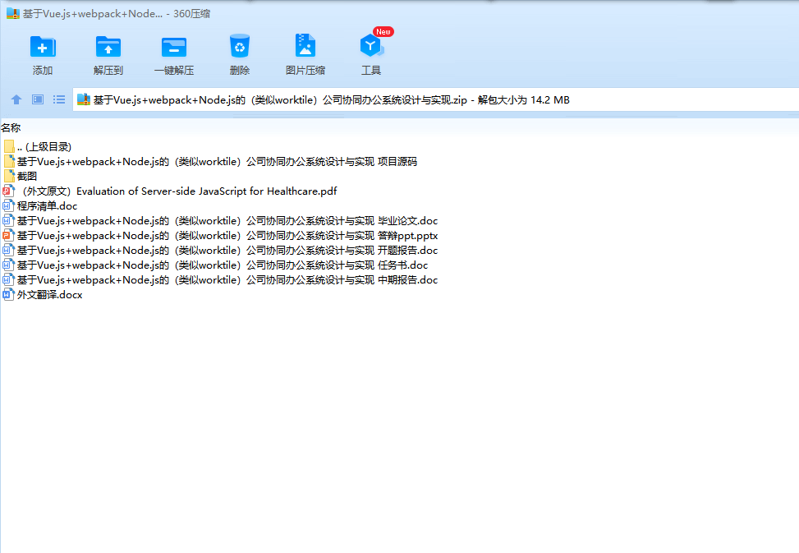Select the 外文翻译.docx file name
799x553 pixels.
[x=50, y=295]
